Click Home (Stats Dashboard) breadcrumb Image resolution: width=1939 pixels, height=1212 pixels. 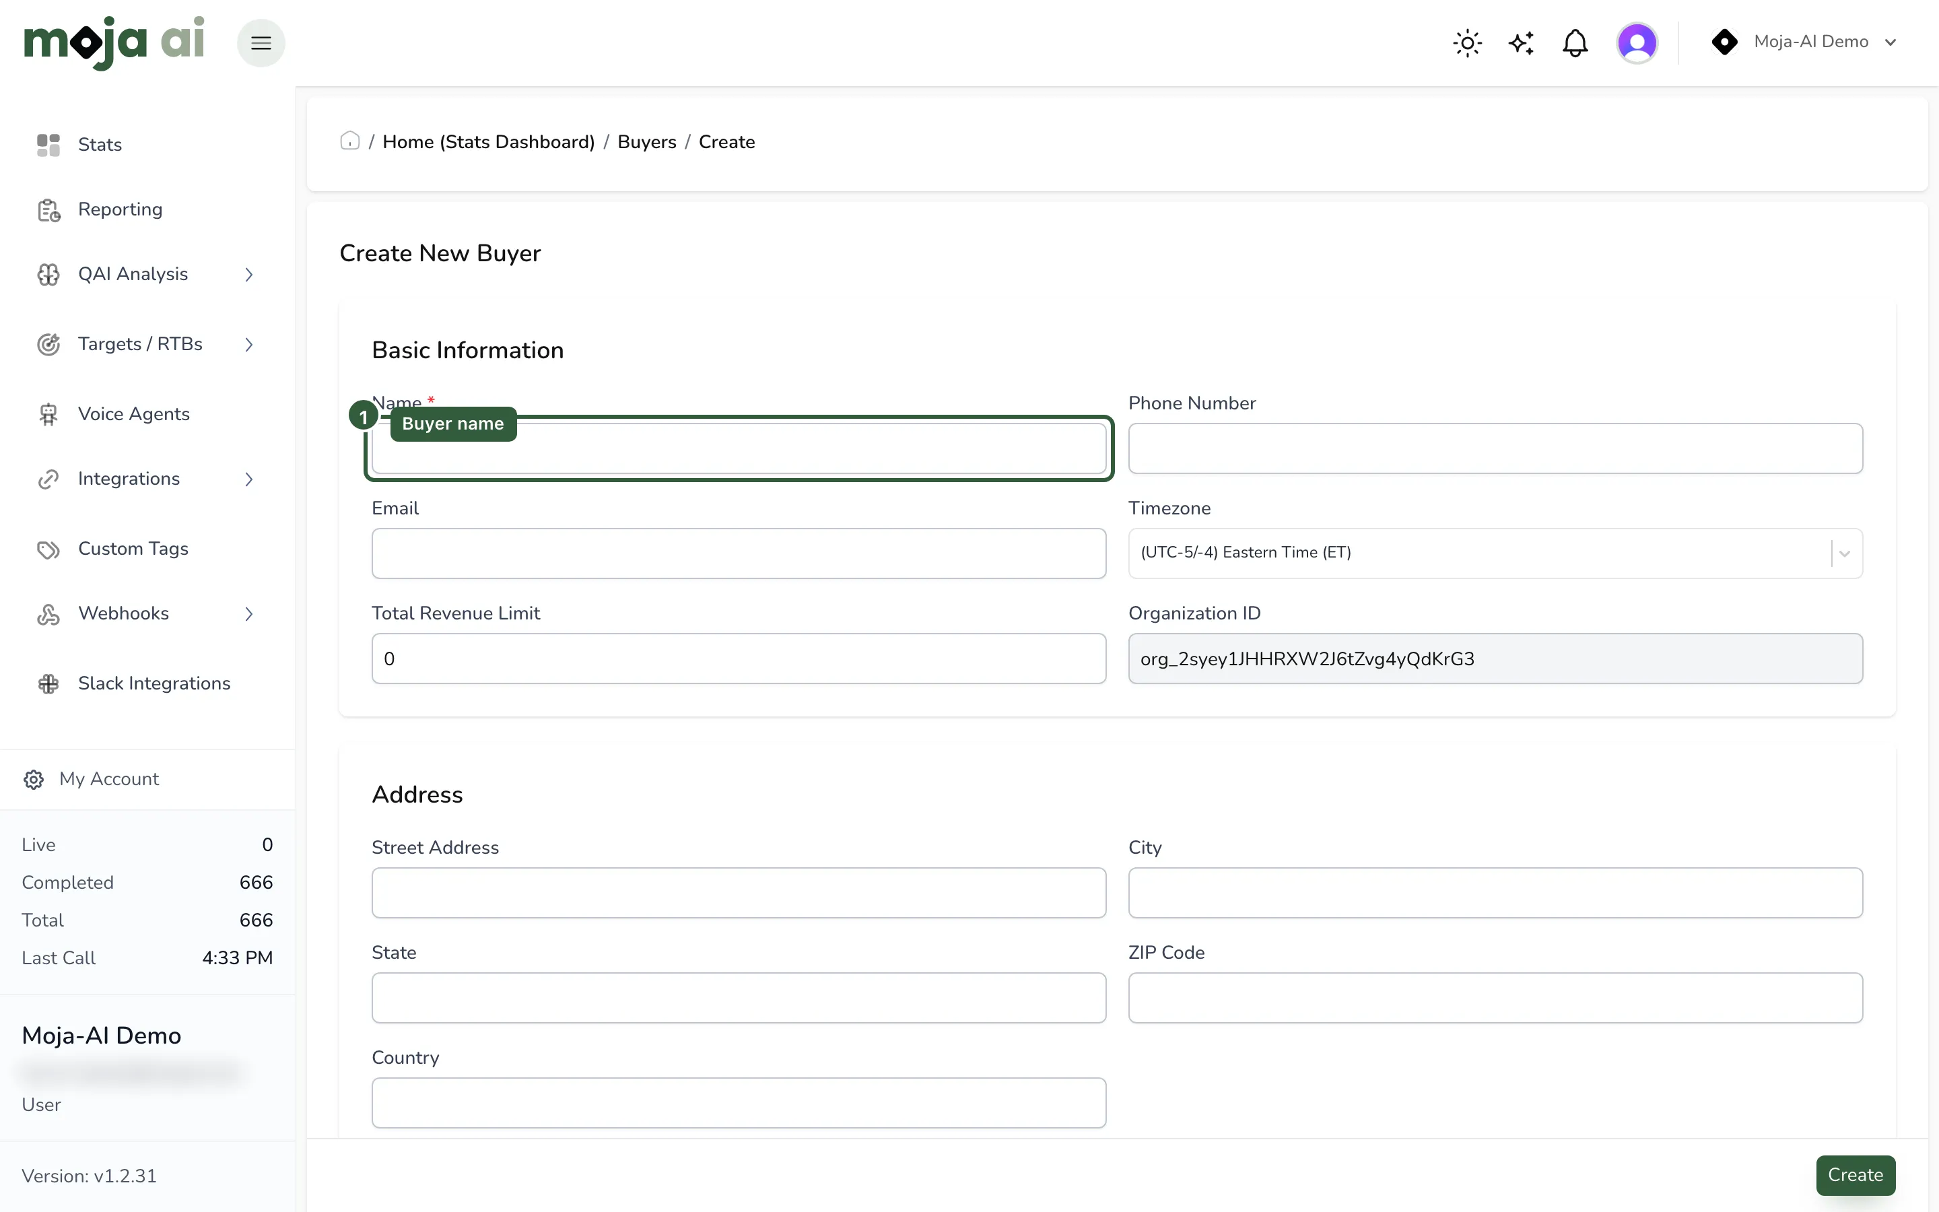pyautogui.click(x=489, y=142)
